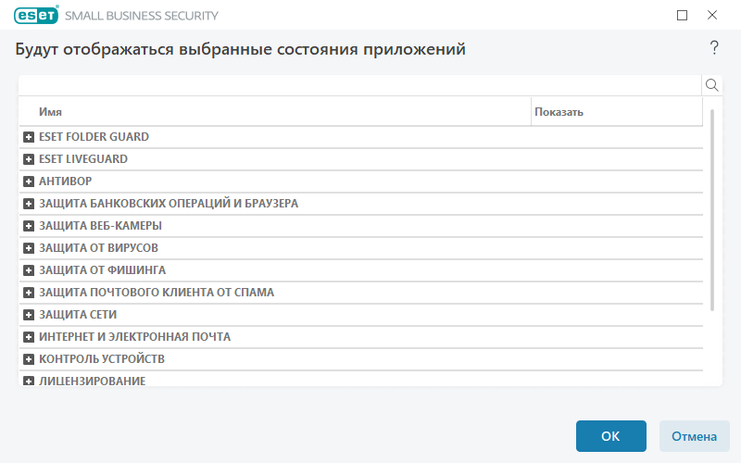741x463 pixels.
Task: Open the help question mark icon
Action: tap(714, 48)
